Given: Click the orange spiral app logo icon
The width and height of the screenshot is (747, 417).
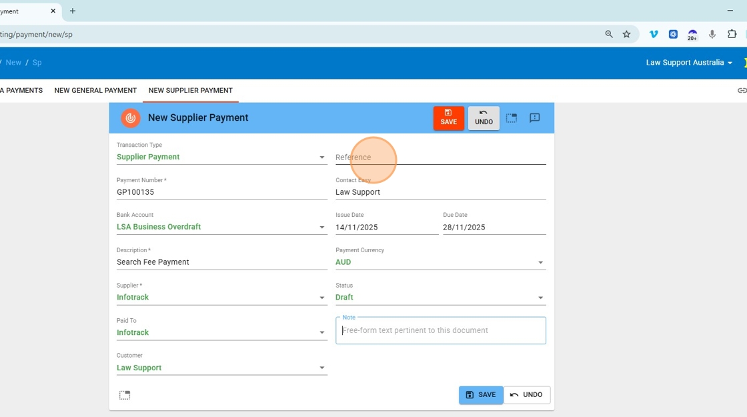Looking at the screenshot, I should point(131,118).
